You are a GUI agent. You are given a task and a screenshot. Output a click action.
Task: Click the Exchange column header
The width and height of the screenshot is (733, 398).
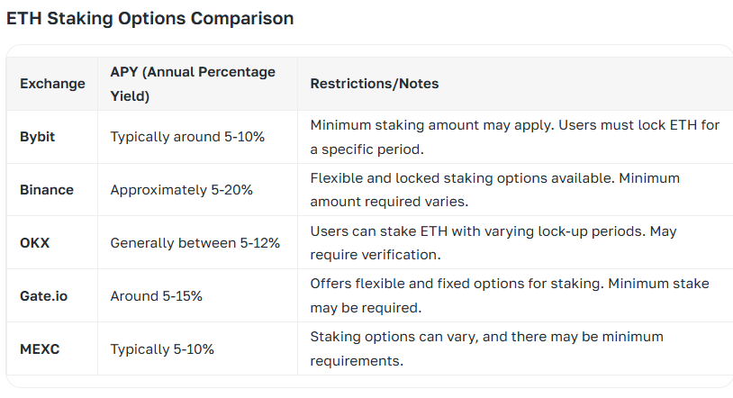[x=52, y=84]
